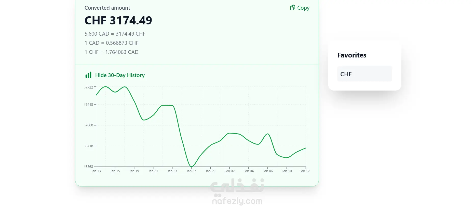The image size is (474, 206).
Task: Click the Jan 19 date axis label
Action: (134, 171)
